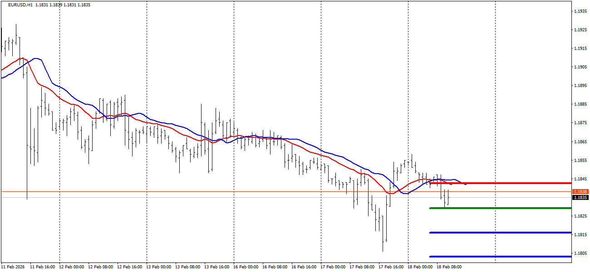Click the 11 Feb 2026 date label
Viewport: 590px width, 272px height.
pos(12,267)
